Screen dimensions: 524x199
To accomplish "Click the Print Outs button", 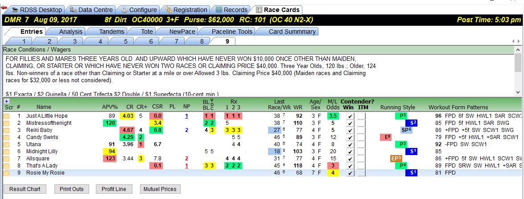I will click(x=71, y=189).
